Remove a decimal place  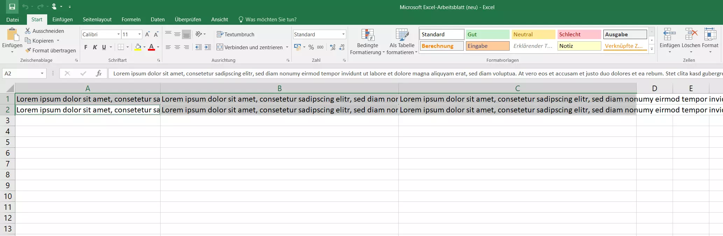(x=342, y=47)
